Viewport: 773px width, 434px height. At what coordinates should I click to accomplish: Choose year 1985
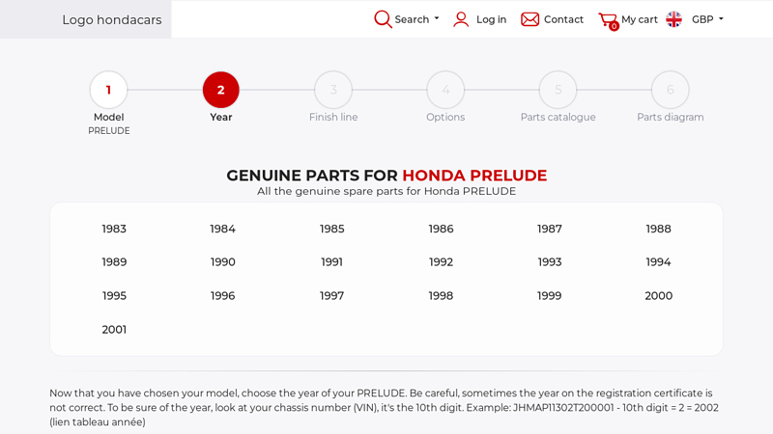tap(331, 229)
